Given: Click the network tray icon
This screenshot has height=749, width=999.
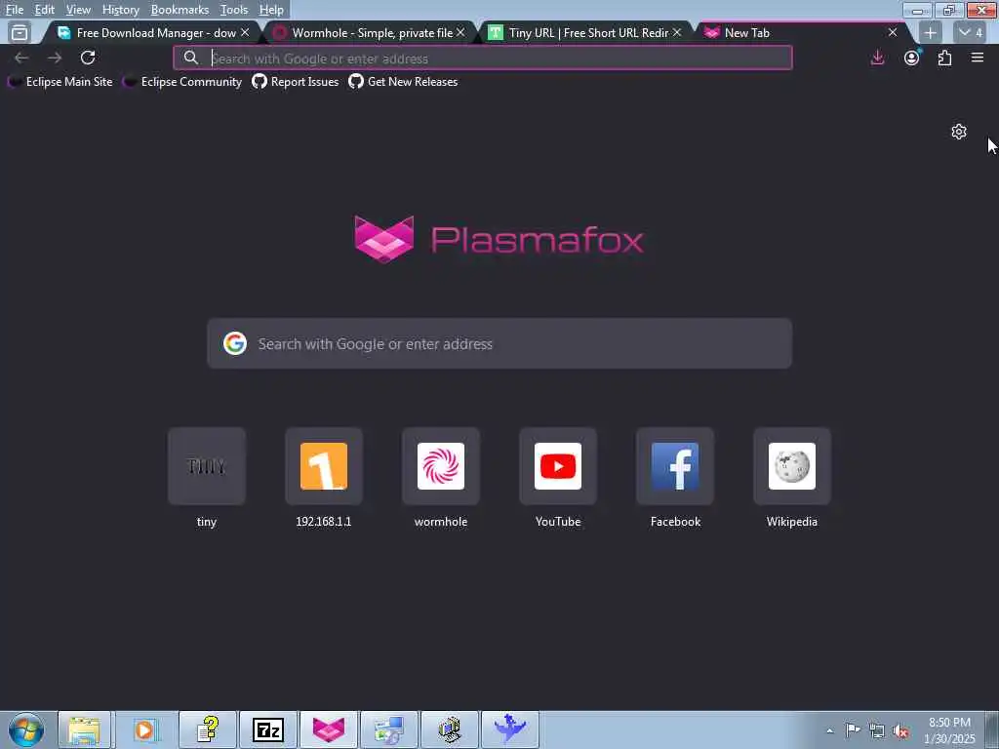Looking at the screenshot, I should 877,730.
